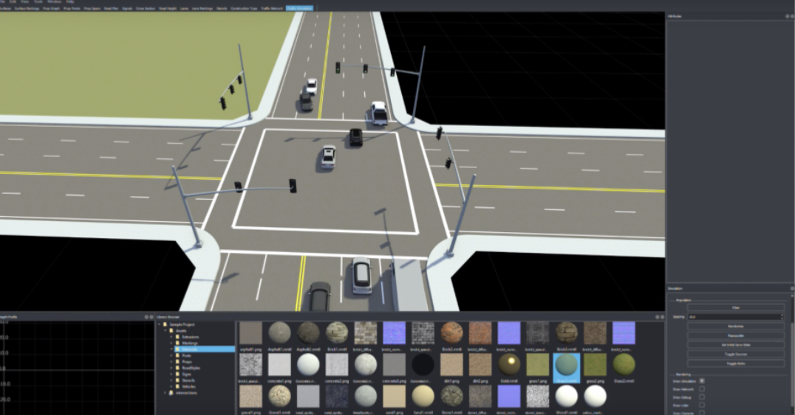Image resolution: width=795 pixels, height=415 pixels.
Task: Select the black Concrete material sphere
Action: [x=423, y=364]
